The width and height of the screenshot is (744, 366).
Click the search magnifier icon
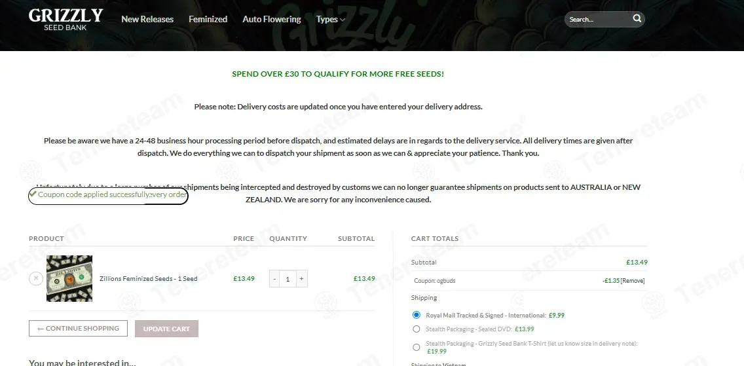coord(637,18)
